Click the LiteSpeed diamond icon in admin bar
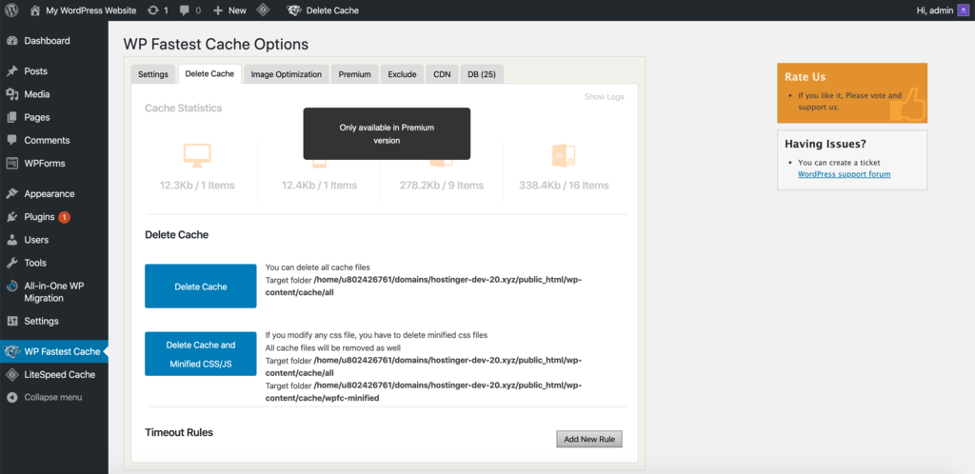 pos(263,10)
